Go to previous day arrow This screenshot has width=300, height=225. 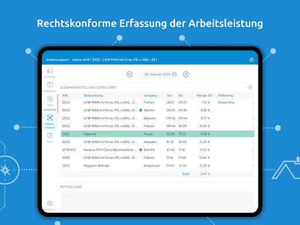coord(129,74)
